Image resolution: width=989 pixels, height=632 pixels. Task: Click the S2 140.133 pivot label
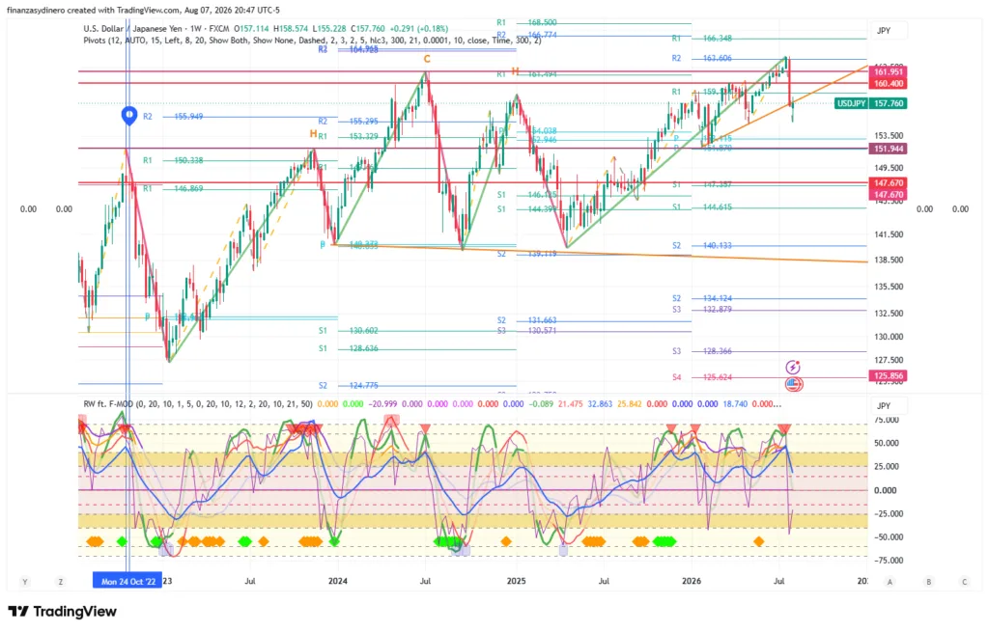tap(702, 245)
